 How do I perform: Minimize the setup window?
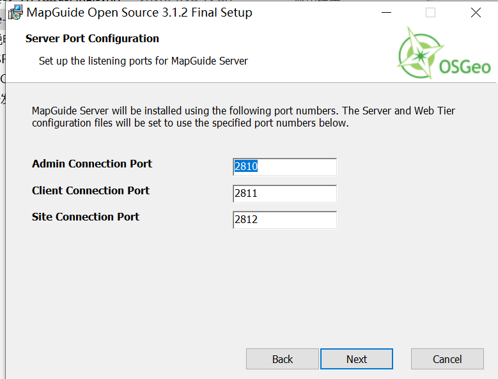point(386,13)
